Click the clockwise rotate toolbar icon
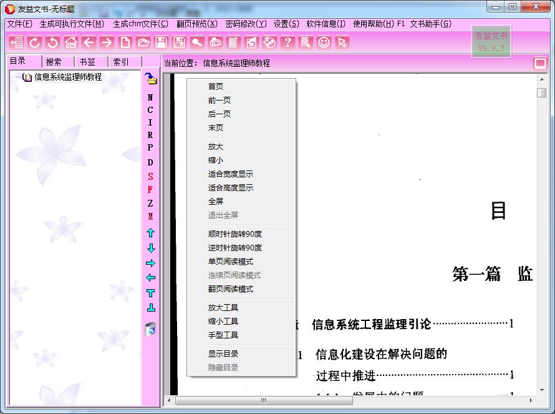 click(34, 42)
